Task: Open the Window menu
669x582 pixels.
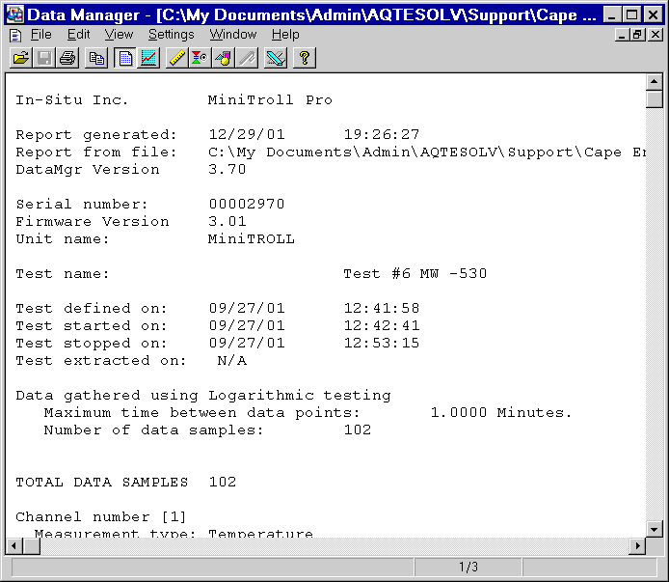Action: [x=233, y=34]
